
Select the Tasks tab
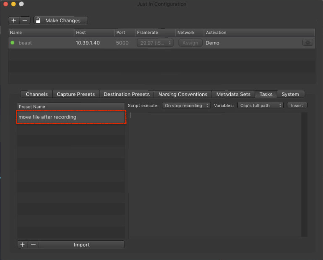pyautogui.click(x=266, y=94)
